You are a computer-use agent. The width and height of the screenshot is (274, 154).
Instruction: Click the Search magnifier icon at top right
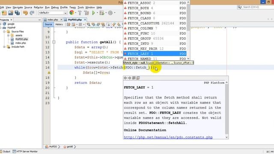[x=239, y=7]
